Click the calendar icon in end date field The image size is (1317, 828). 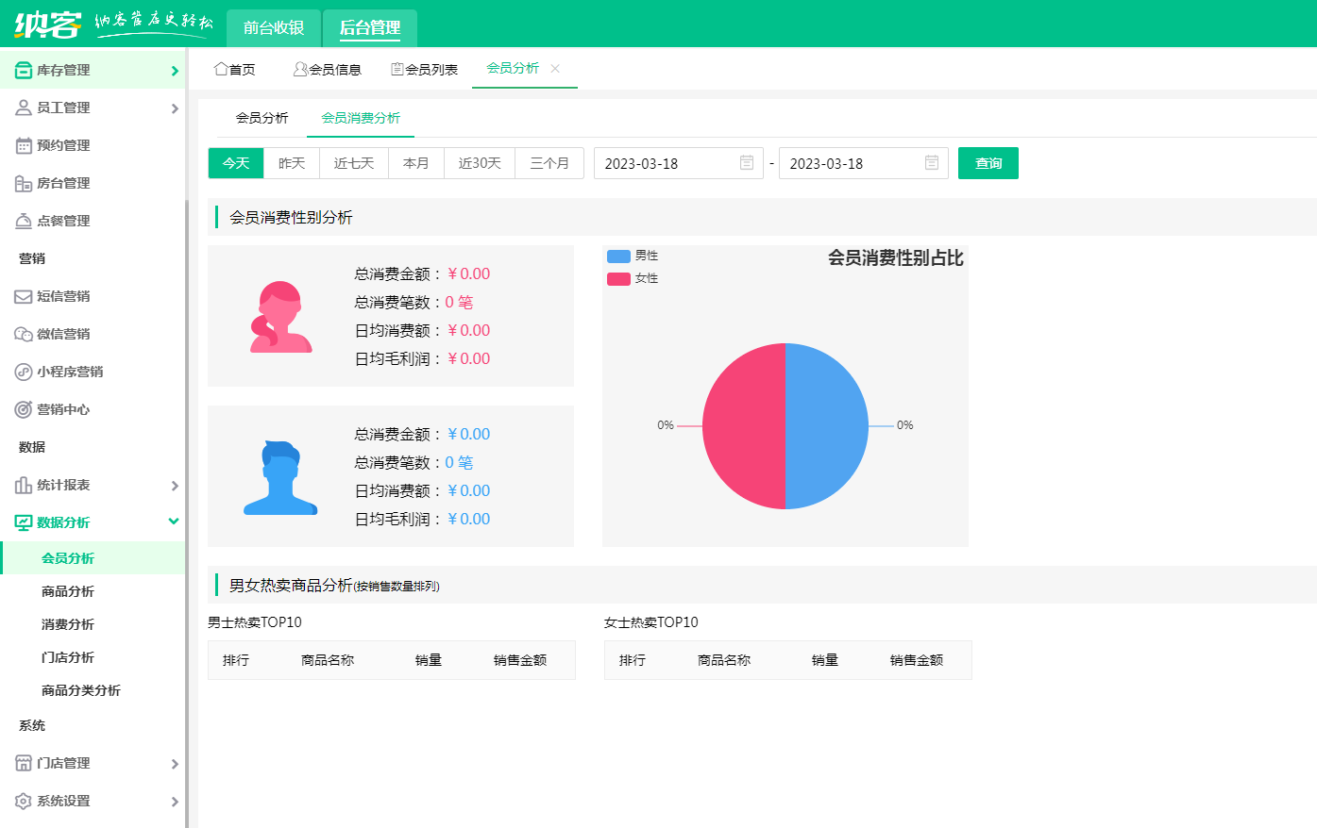click(x=931, y=163)
